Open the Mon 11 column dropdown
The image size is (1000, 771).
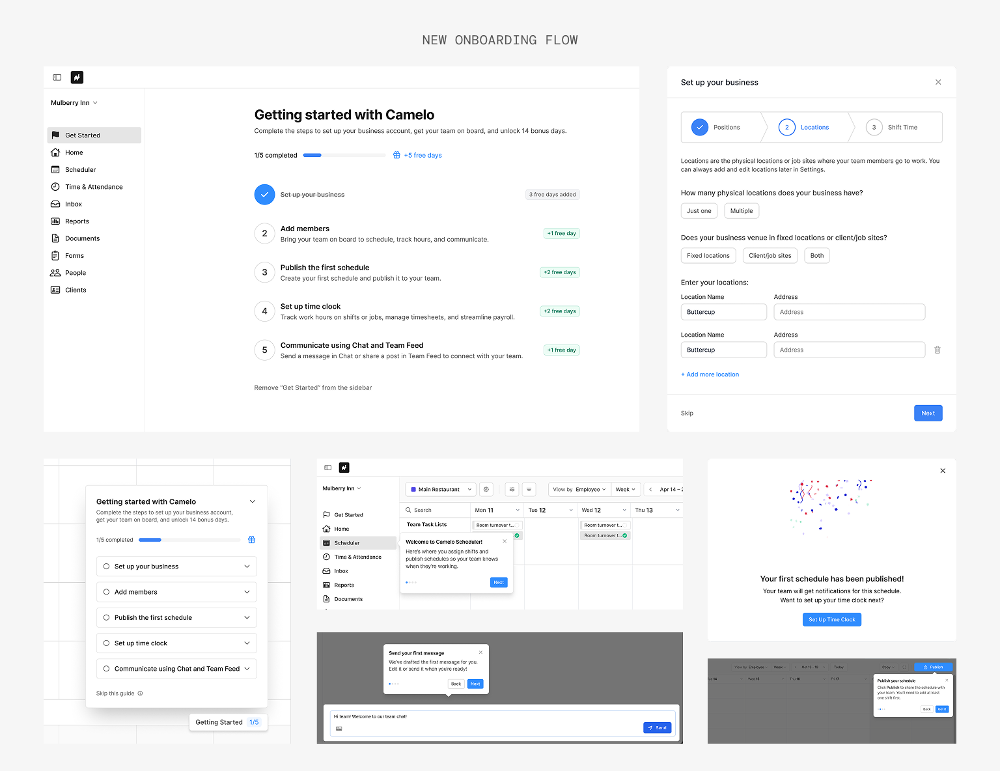[518, 510]
